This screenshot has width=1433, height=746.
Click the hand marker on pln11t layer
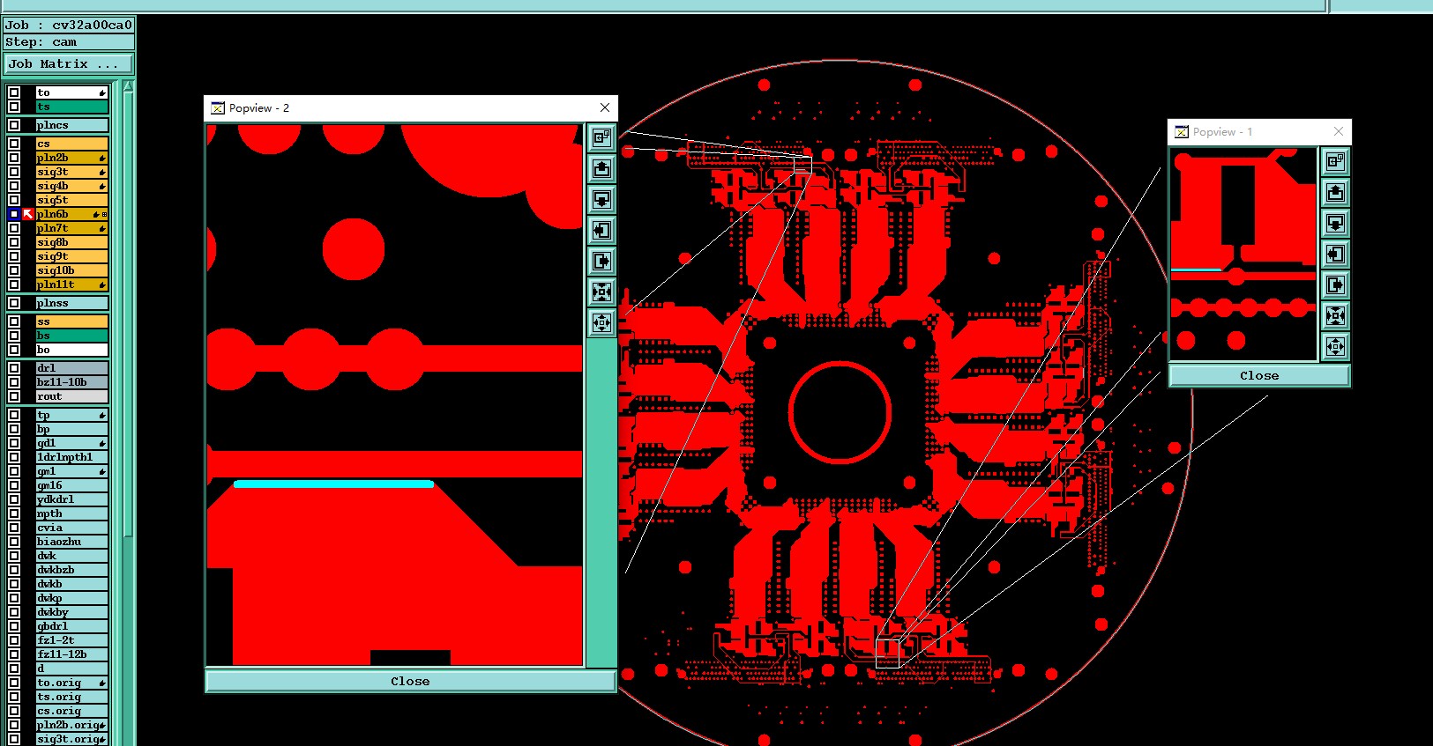tap(102, 284)
